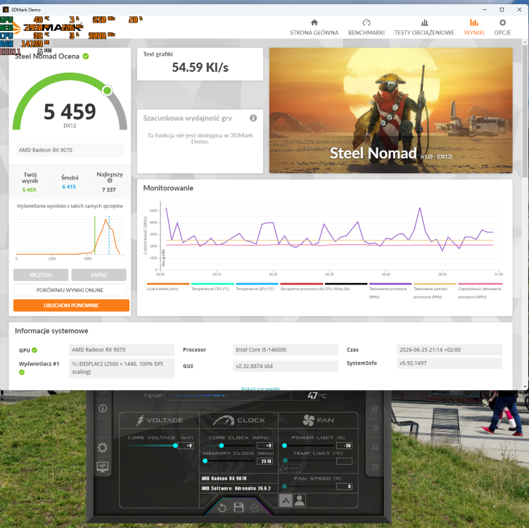Viewport: 529px width, 528px height.
Task: Open the Opcje settings tab
Action: point(502,27)
